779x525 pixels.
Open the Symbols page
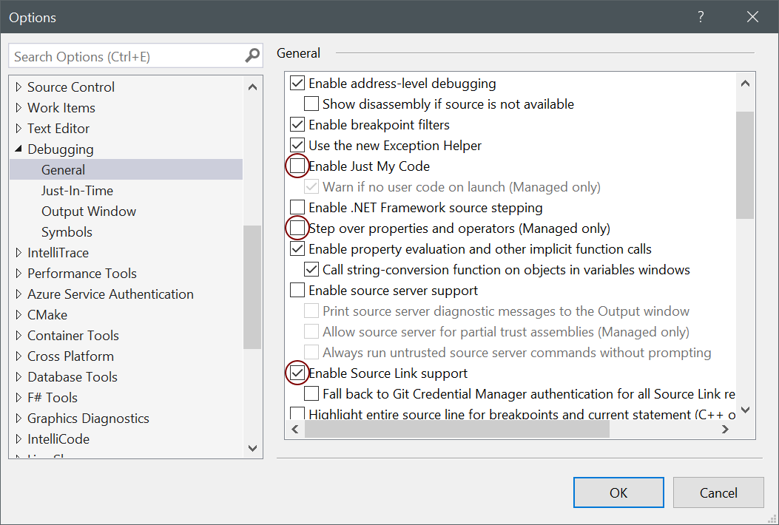(x=67, y=232)
